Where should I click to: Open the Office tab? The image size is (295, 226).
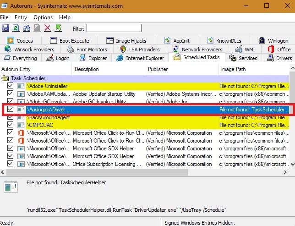[279, 50]
